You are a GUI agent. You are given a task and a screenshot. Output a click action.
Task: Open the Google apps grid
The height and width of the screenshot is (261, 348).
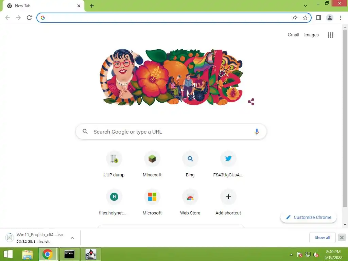[330, 35]
